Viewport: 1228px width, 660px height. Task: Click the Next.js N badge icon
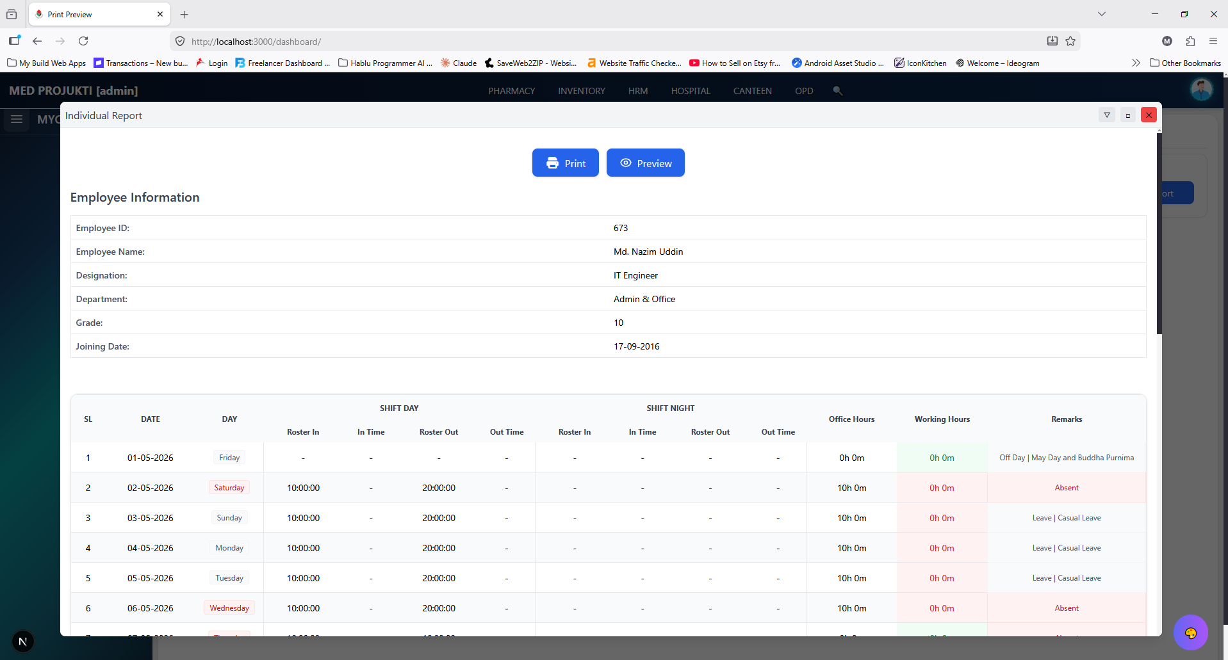23,641
